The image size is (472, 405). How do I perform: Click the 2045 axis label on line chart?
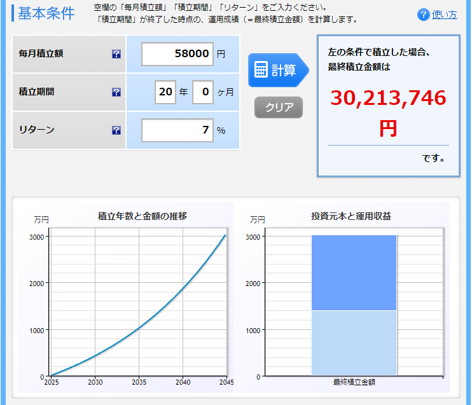coord(226,383)
